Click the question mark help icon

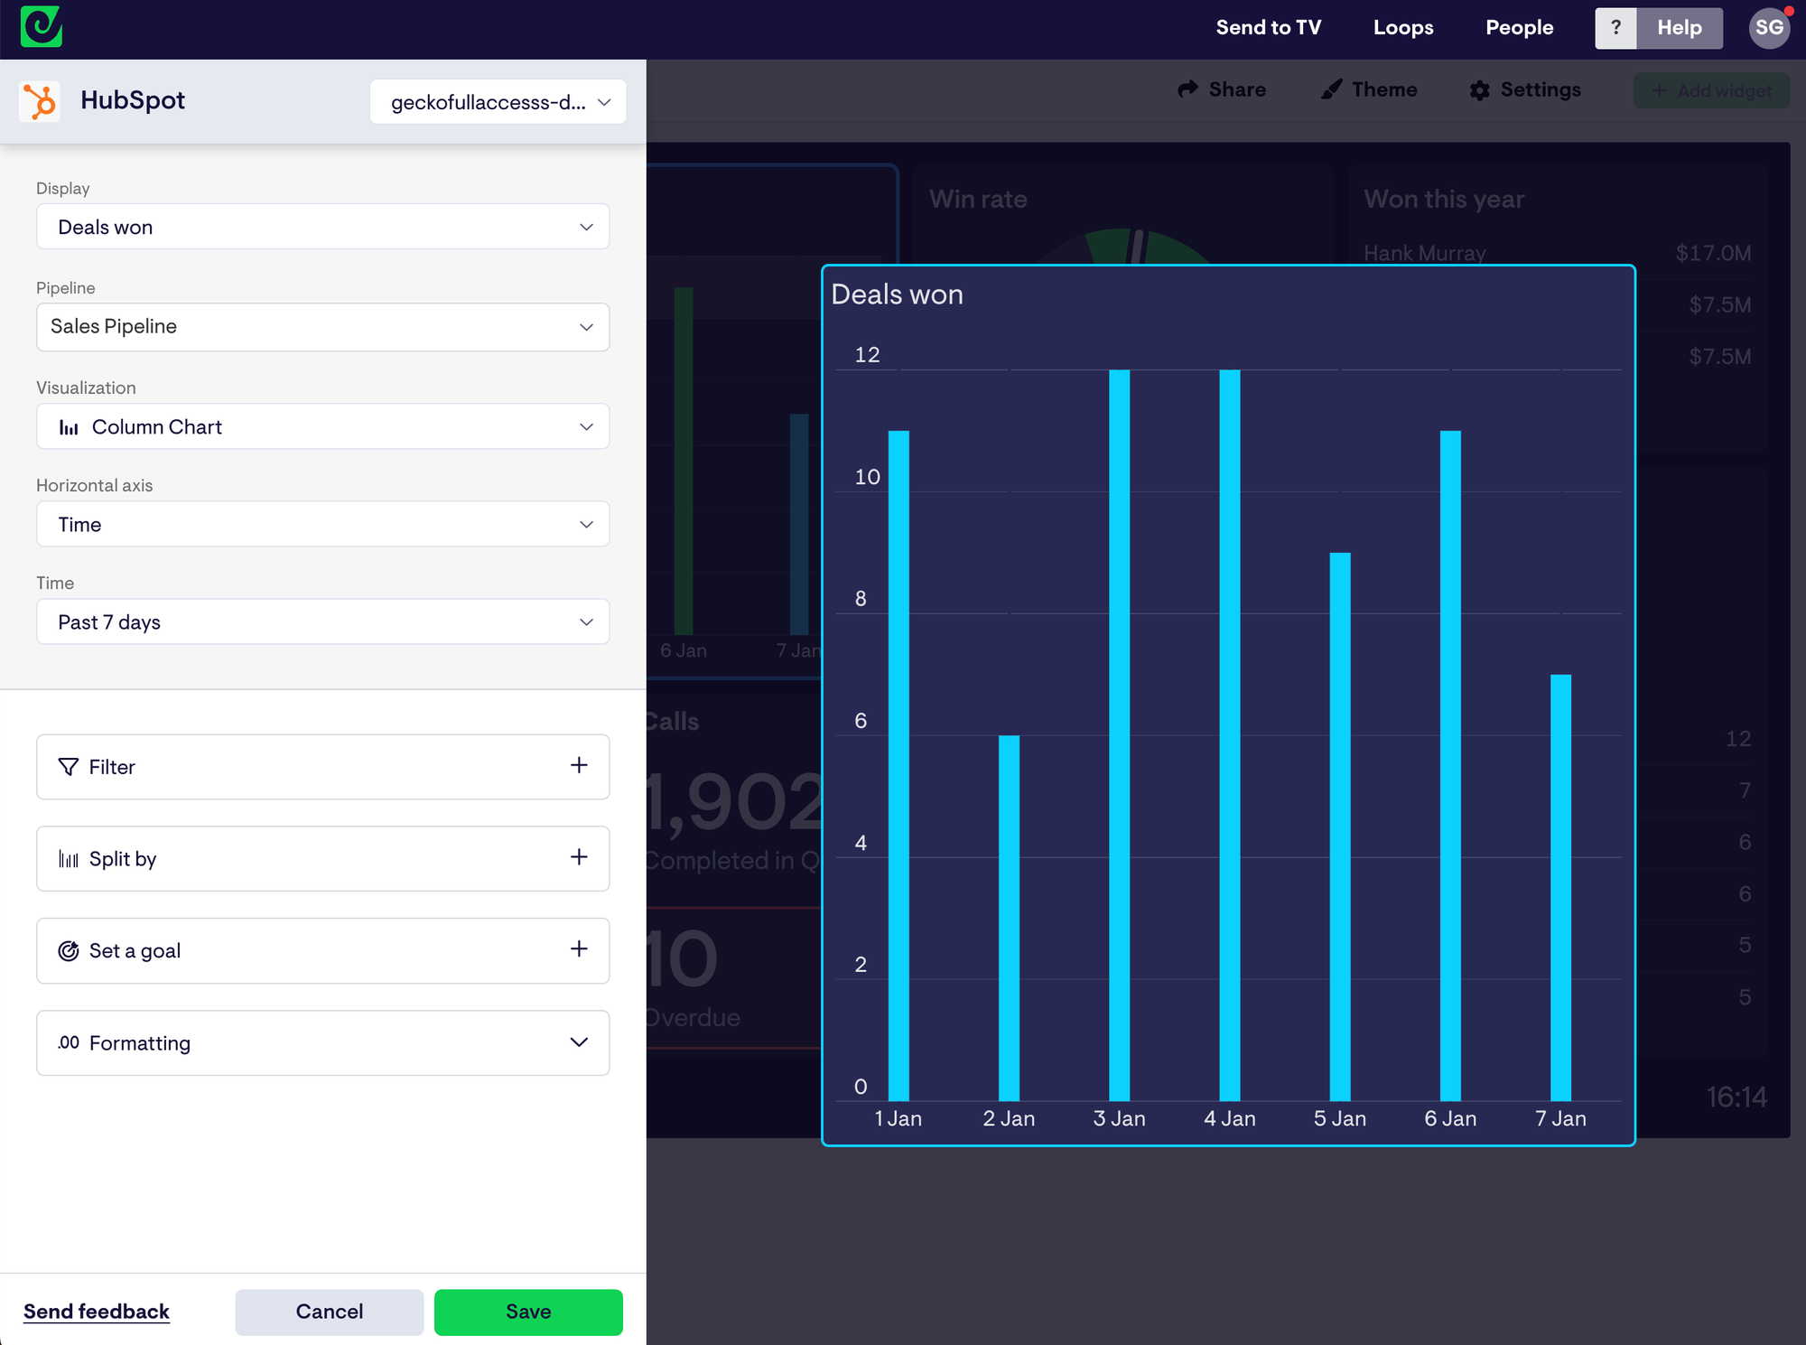click(x=1615, y=28)
